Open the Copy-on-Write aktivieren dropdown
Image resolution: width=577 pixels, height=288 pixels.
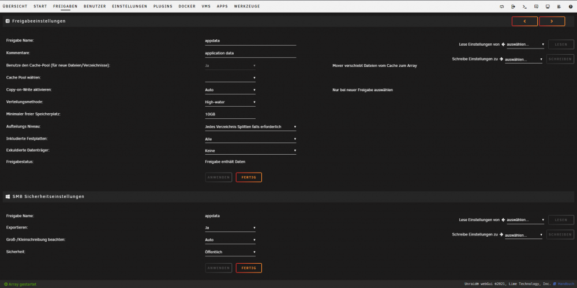(230, 90)
